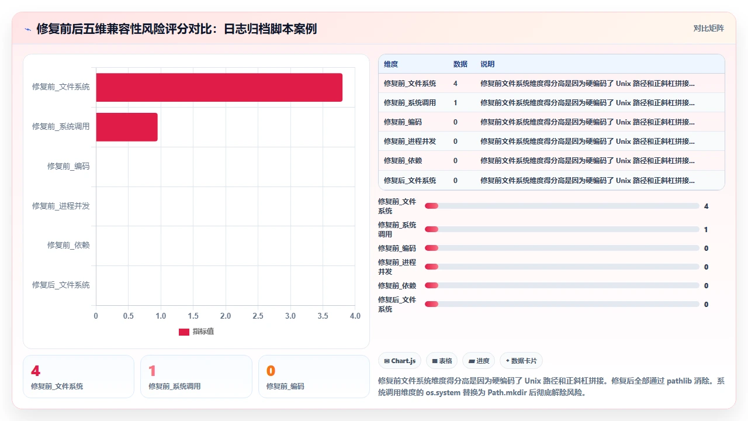This screenshot has width=748, height=421.
Task: Click the 维度 column header
Action: (391, 64)
